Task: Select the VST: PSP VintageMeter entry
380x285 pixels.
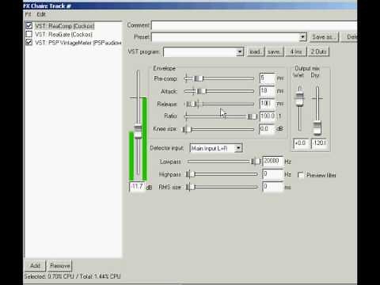Action: [x=78, y=43]
